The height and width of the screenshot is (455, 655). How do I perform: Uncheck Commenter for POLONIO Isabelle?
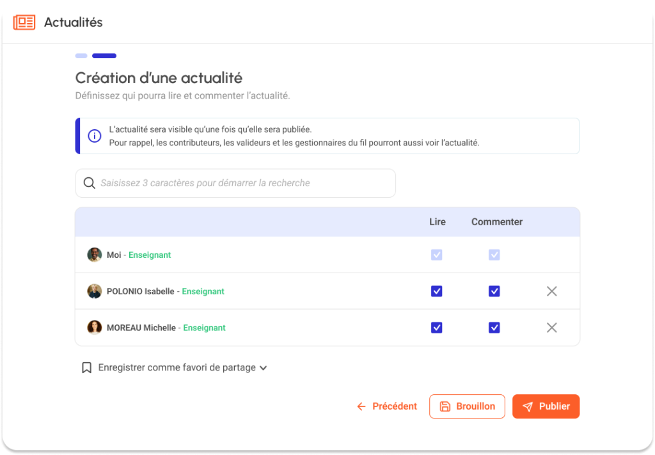494,291
